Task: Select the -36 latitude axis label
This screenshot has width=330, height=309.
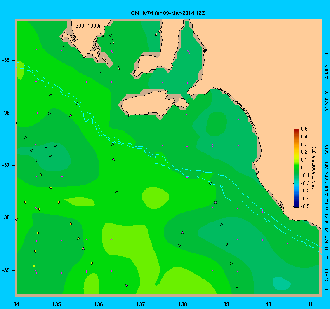Action: tap(6, 113)
